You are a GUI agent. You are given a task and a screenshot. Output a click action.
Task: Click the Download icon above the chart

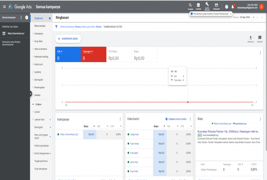tap(250, 38)
